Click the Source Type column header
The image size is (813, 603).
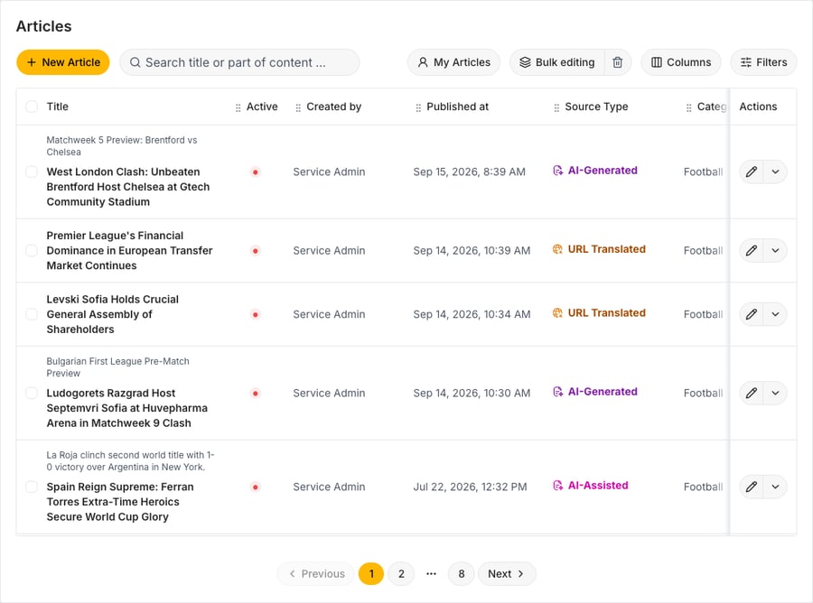point(596,107)
